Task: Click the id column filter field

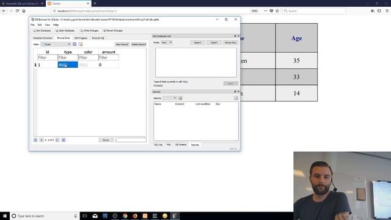Action: tap(48, 57)
